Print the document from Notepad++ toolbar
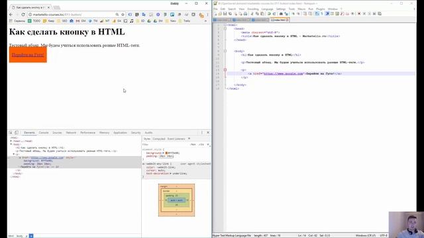Viewport: 424px width, 238px height. point(245,14)
